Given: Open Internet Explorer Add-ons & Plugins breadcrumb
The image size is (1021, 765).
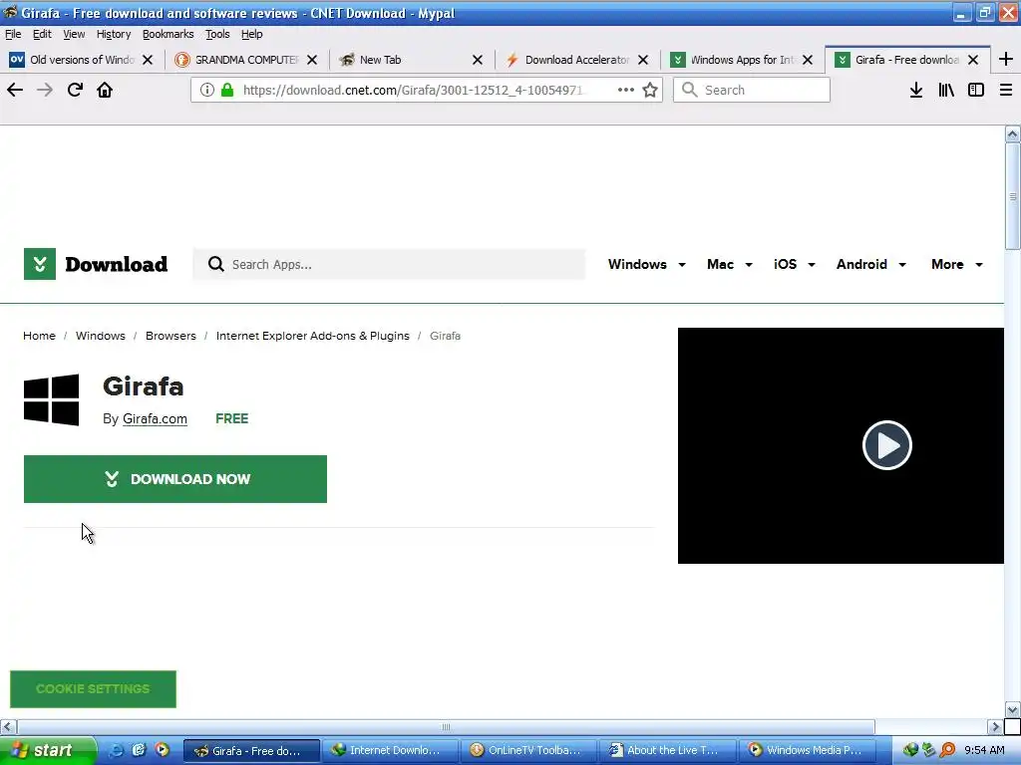Looking at the screenshot, I should pos(312,336).
